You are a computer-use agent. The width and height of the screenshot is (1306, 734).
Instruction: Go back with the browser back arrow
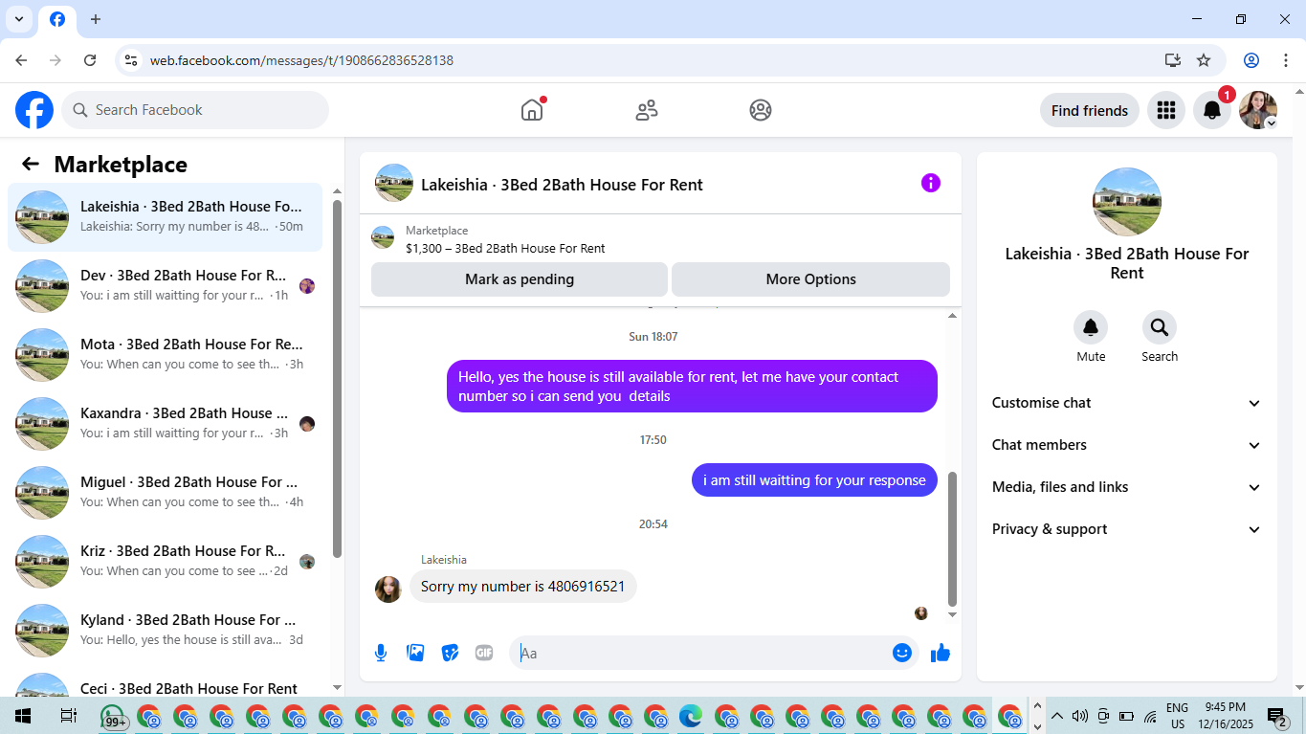[21, 60]
